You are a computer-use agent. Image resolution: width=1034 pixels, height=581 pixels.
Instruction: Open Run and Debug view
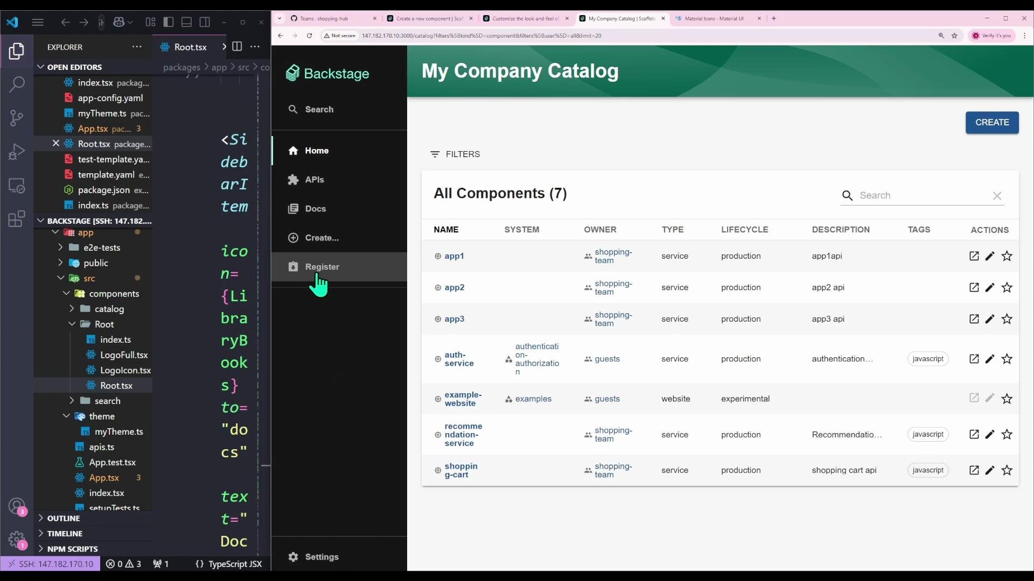(x=16, y=152)
